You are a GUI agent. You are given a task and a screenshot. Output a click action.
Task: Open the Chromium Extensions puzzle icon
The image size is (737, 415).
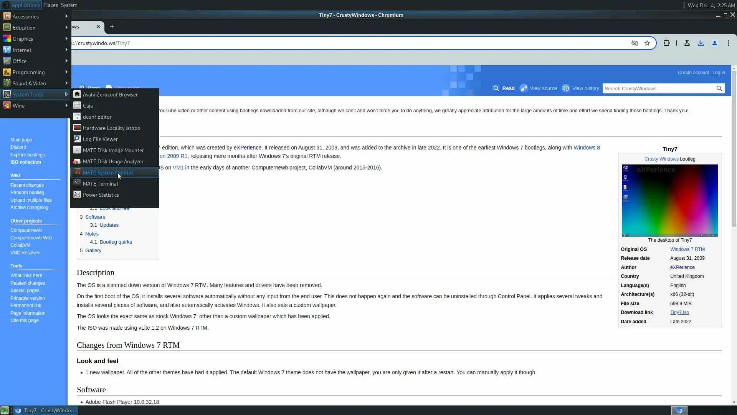667,43
